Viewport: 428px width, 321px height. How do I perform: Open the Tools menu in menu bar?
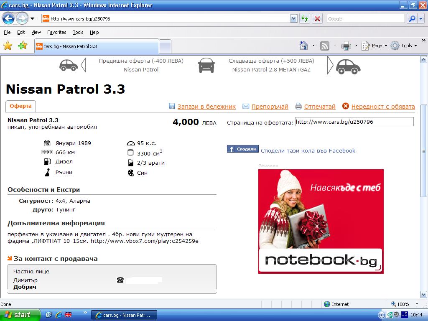(x=78, y=32)
